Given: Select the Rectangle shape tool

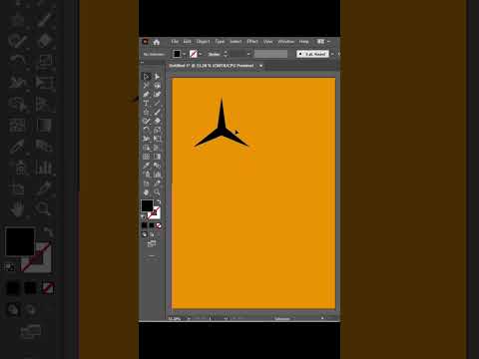Looking at the screenshot, I should tap(147, 113).
